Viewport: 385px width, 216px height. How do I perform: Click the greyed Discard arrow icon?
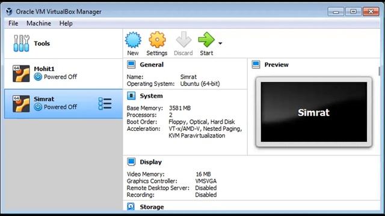183,40
